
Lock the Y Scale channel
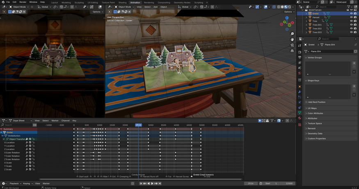pos(33,166)
